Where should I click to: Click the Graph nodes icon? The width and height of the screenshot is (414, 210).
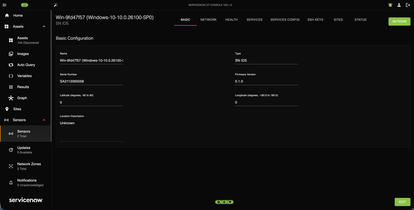pos(11,98)
